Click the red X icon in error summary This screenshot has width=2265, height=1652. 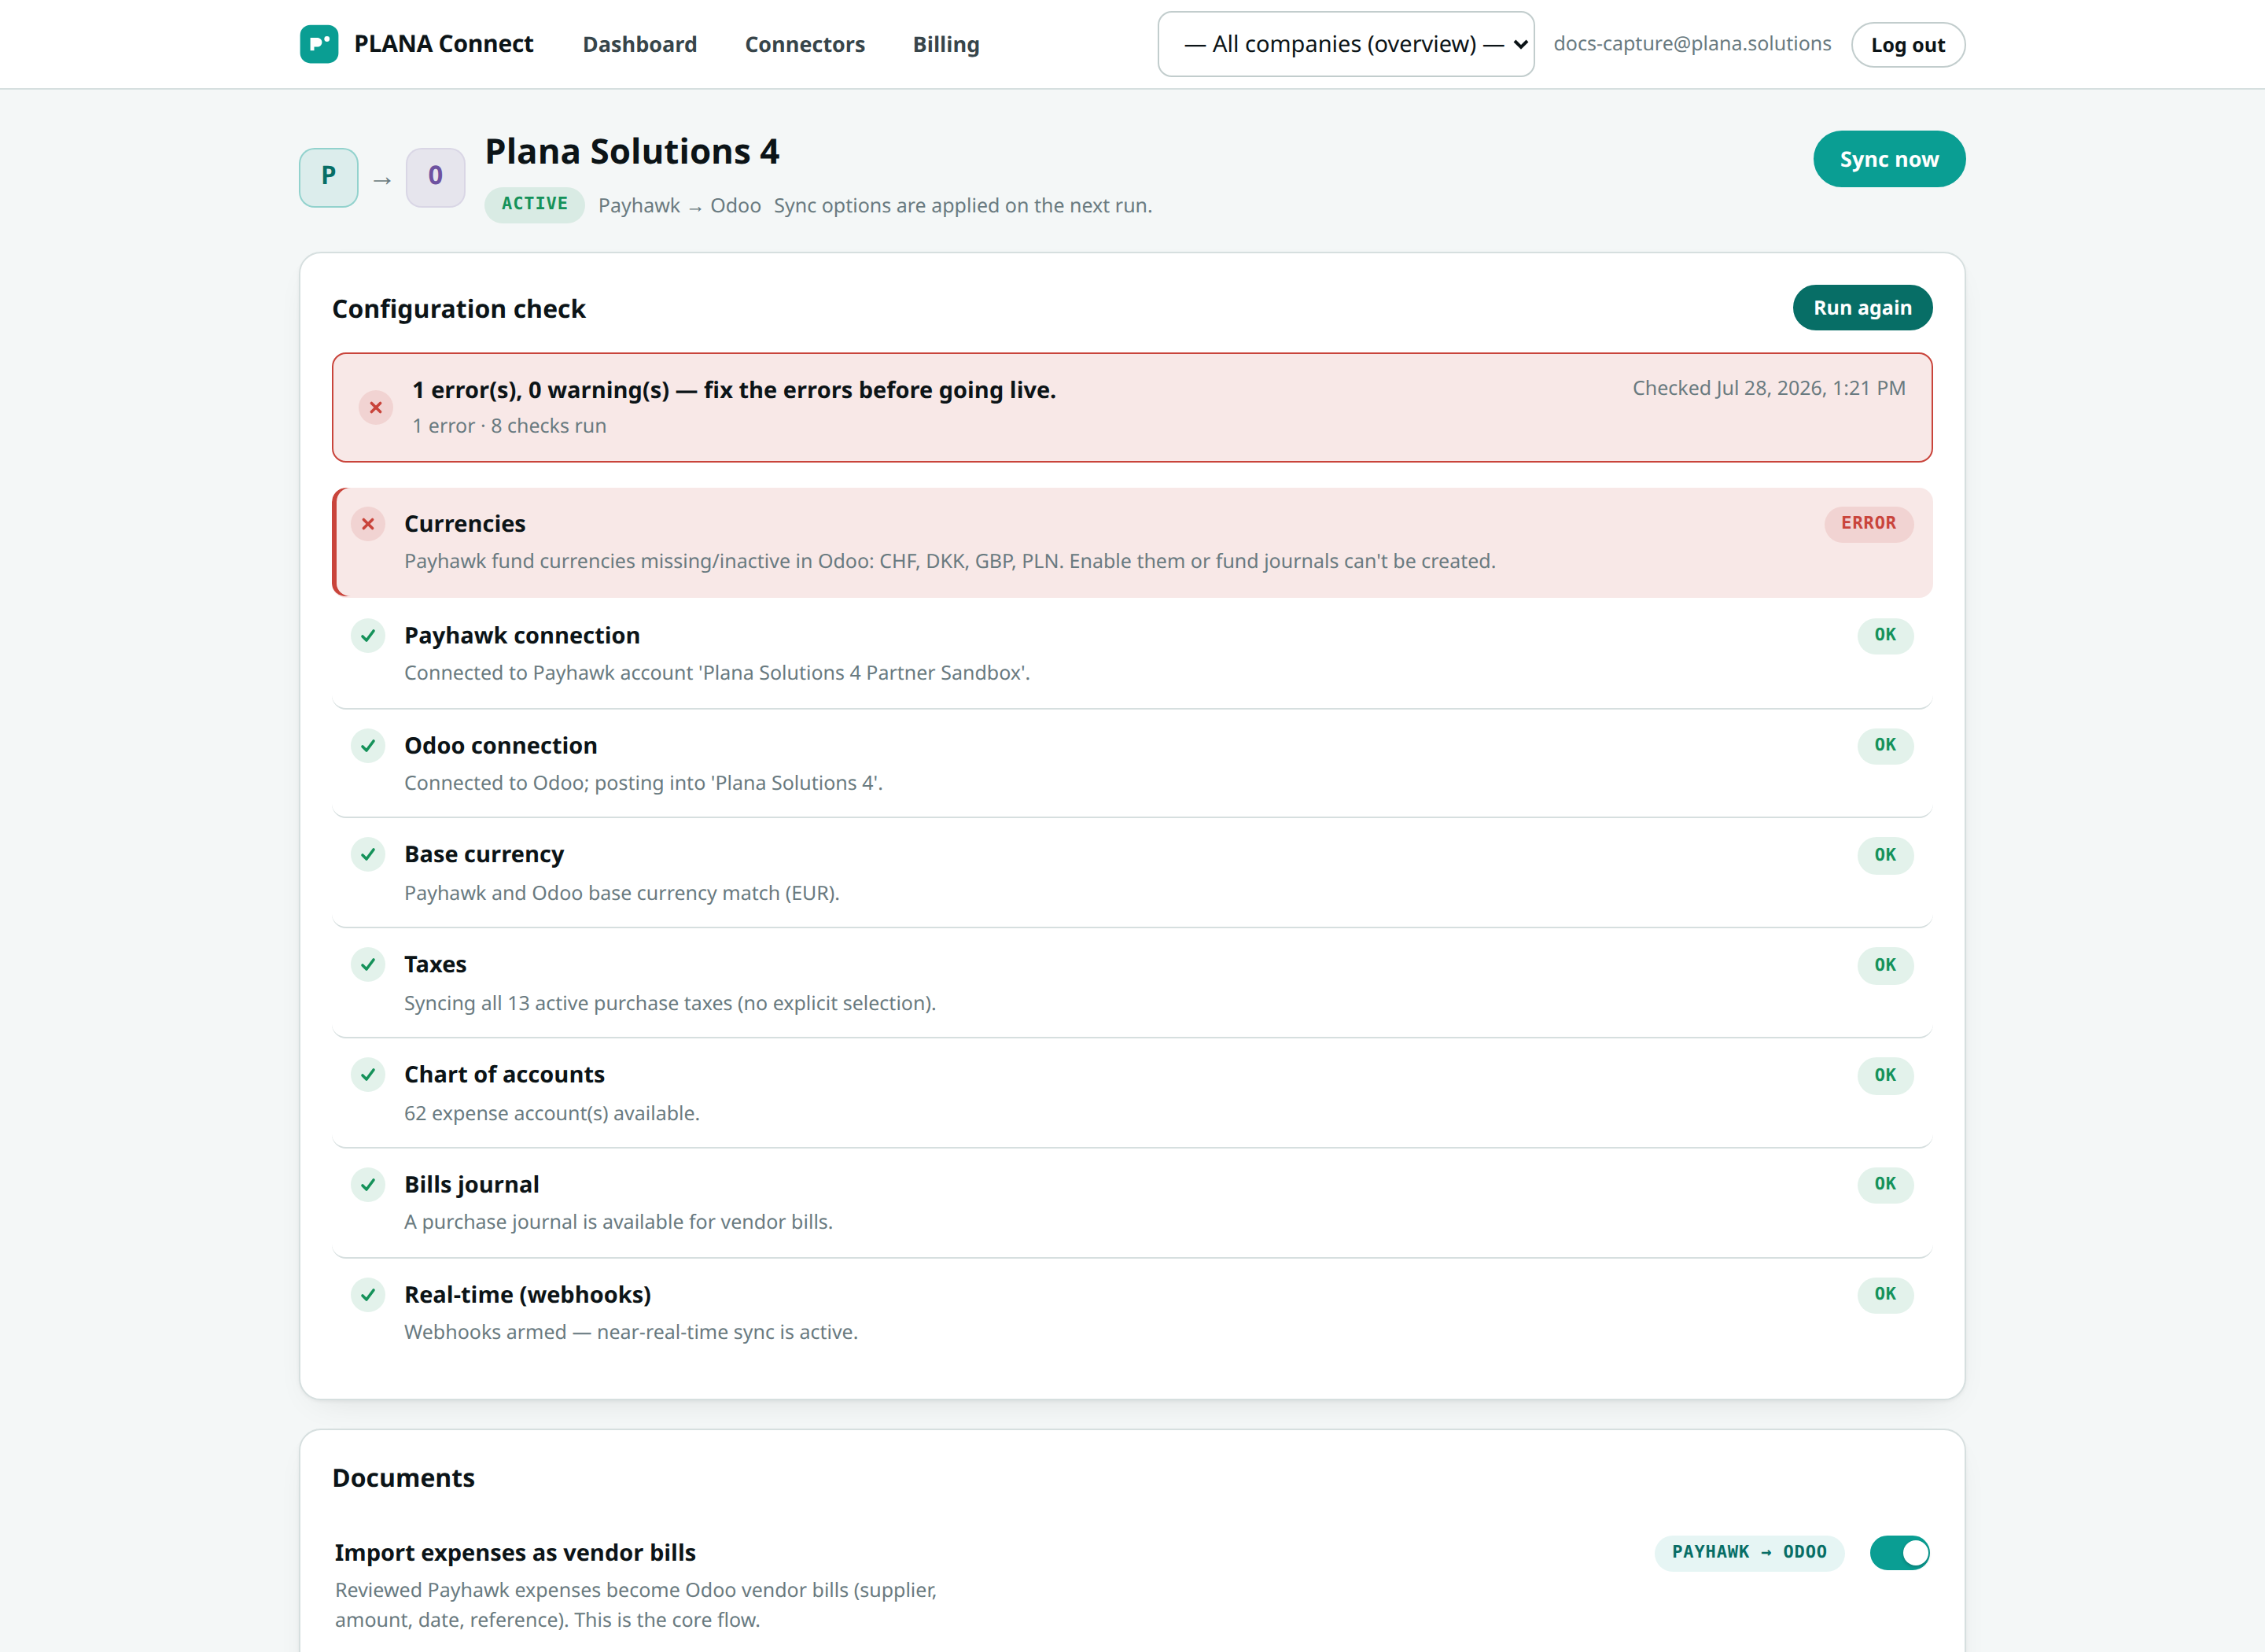click(376, 407)
